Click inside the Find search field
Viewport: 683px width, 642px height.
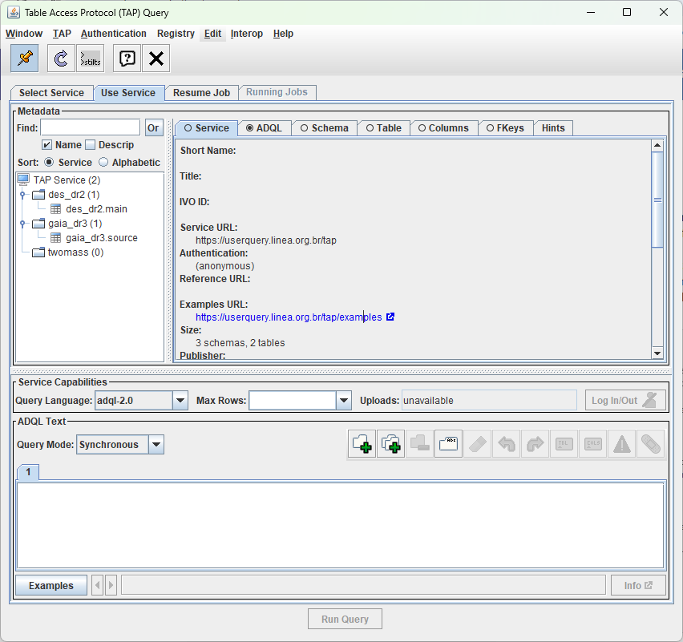pyautogui.click(x=90, y=127)
